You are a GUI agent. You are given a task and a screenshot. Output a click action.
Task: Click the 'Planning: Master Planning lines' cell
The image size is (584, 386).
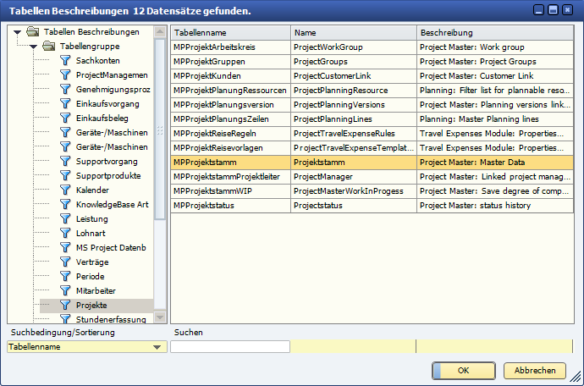tap(495, 119)
